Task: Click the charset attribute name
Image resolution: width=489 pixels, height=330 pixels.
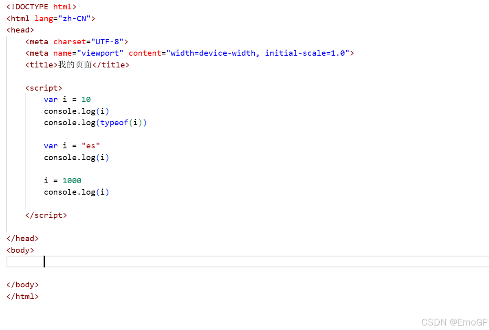Action: [x=69, y=41]
